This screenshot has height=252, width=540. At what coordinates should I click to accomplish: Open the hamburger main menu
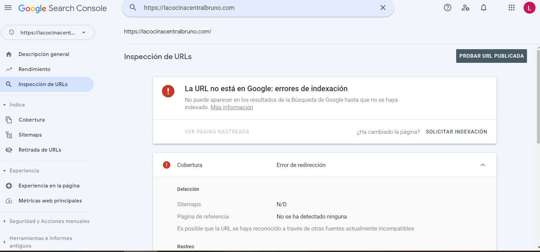[x=8, y=8]
